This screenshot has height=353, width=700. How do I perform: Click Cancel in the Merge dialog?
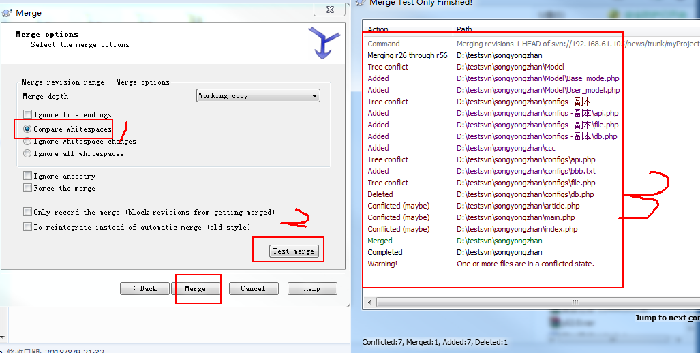[x=253, y=289]
